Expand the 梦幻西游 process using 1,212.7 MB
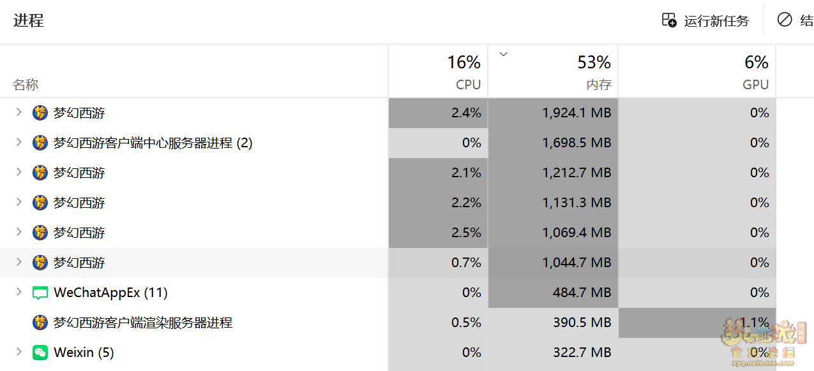 [x=19, y=172]
